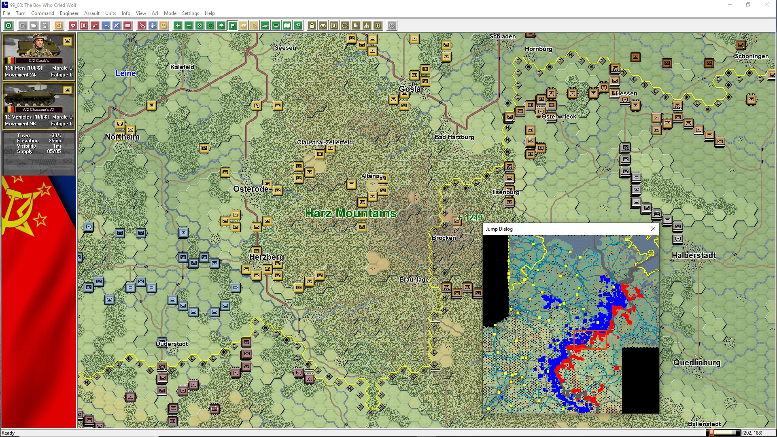
Task: Click the green diamond toolbar icon
Action: [x=221, y=26]
